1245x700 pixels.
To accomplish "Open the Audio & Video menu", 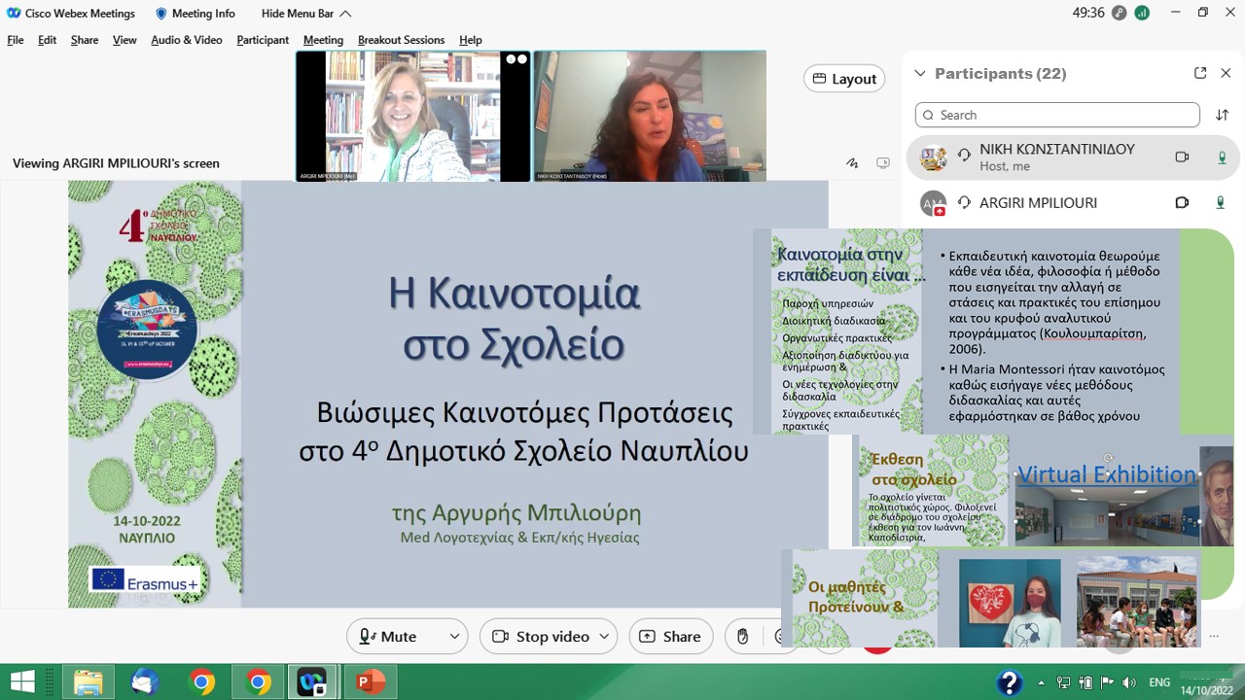I will coord(187,40).
